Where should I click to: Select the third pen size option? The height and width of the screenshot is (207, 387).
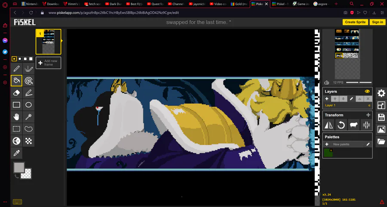click(25, 59)
